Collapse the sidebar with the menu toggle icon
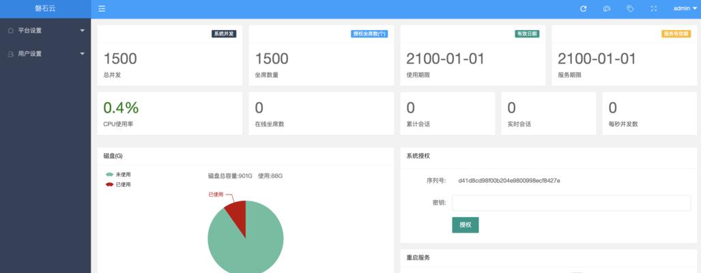701x273 pixels. [x=102, y=8]
